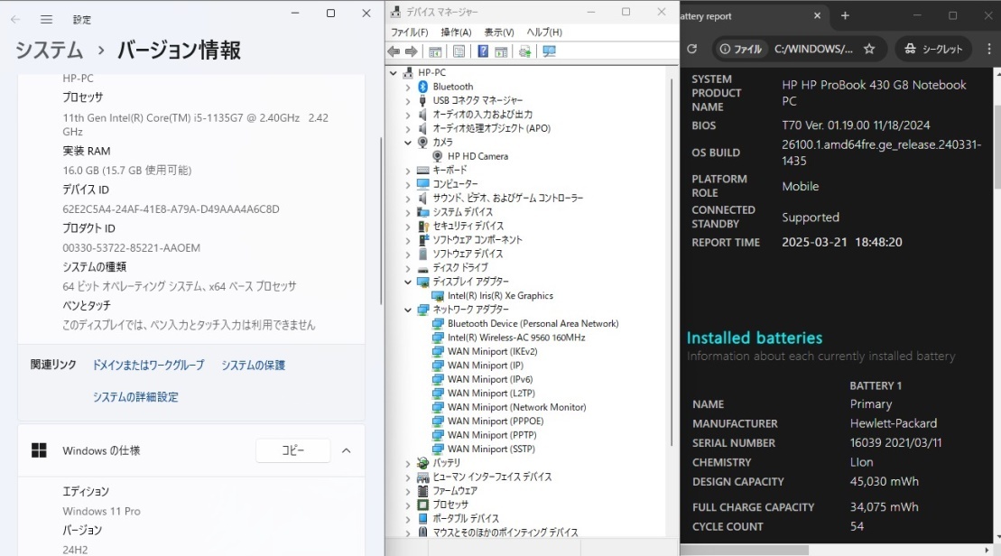
Task: Expand ヒューマン インターフェイス デバイス node
Action: tap(408, 477)
